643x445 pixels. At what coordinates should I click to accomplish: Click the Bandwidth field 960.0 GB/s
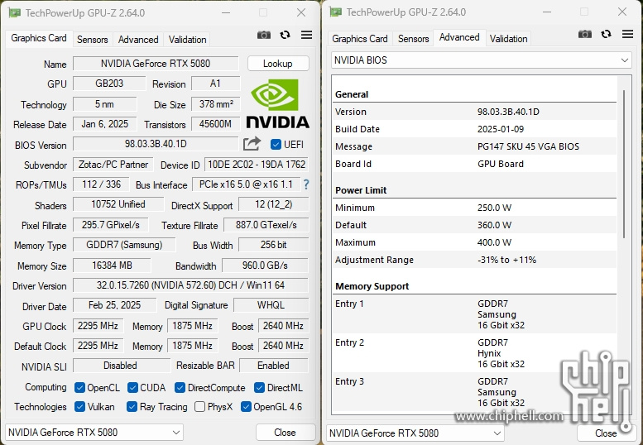(265, 266)
